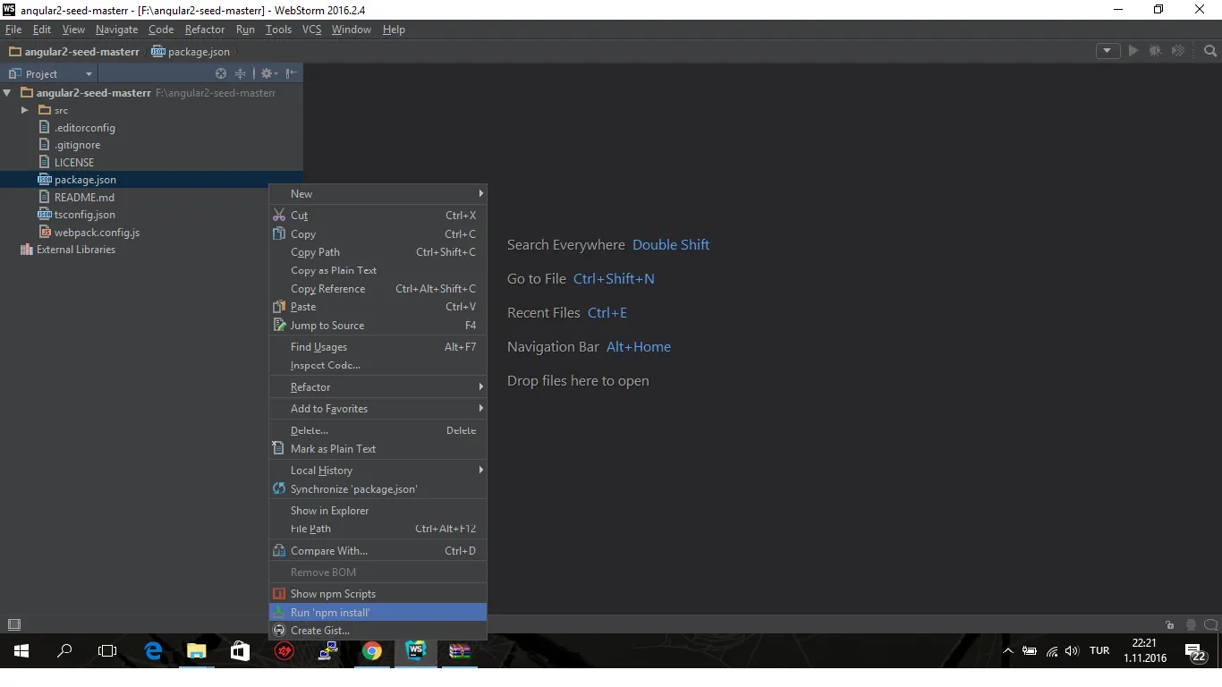The image size is (1222, 687).
Task: Click the Scroll from Source crosshair icon
Action: coord(221,73)
